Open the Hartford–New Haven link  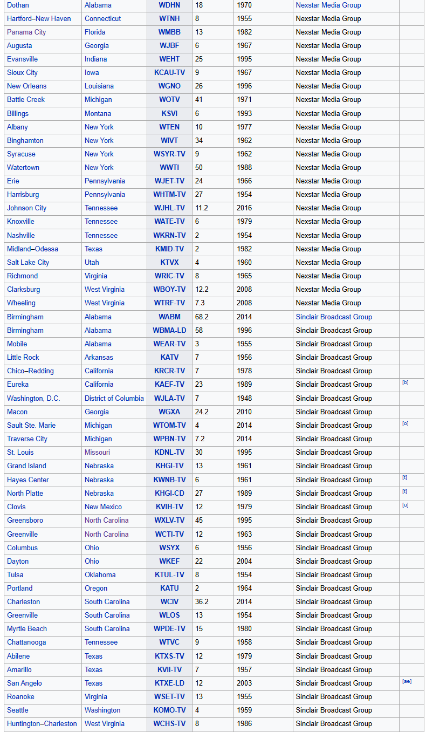39,18
